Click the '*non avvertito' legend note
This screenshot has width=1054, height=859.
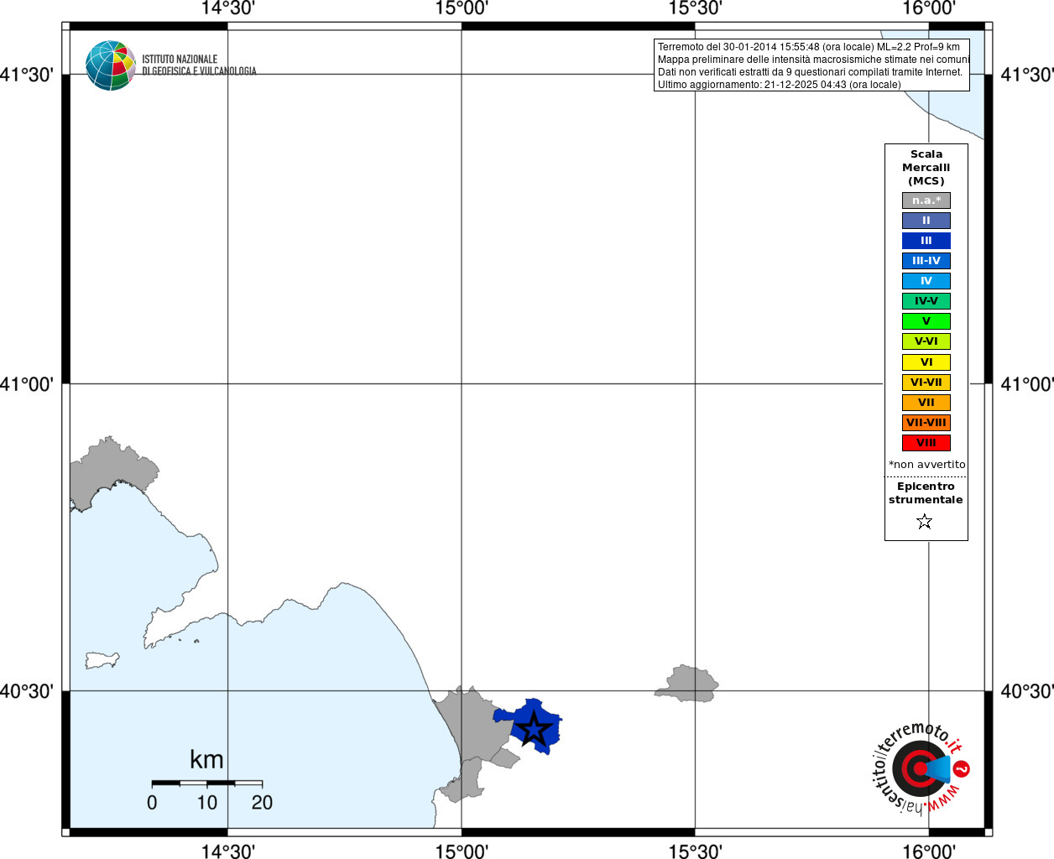[926, 465]
